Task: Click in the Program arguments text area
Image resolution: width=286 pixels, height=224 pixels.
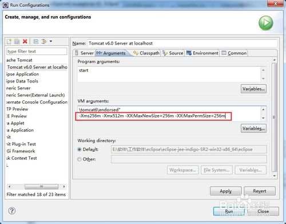Action: [x=169, y=74]
